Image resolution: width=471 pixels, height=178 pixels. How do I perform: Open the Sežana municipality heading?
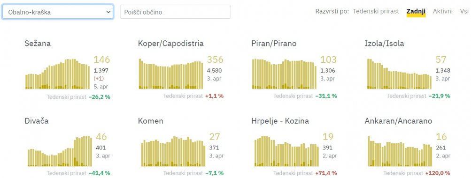38,44
